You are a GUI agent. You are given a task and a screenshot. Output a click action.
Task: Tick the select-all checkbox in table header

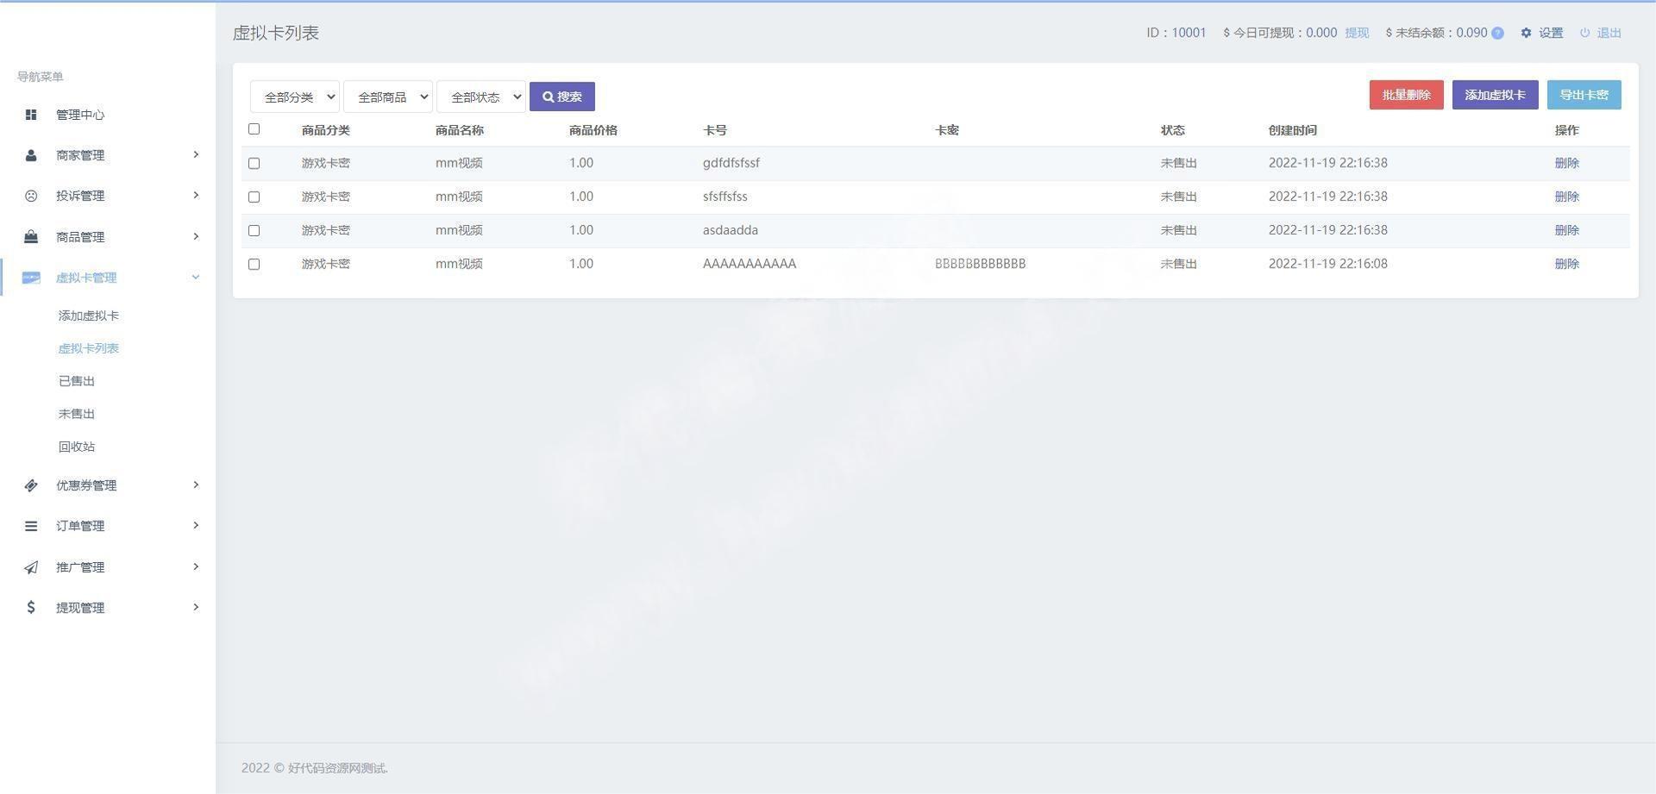(x=254, y=129)
